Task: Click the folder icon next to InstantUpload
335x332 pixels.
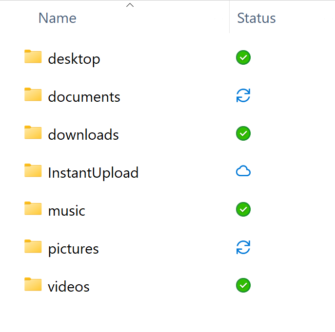Action: pyautogui.click(x=33, y=171)
